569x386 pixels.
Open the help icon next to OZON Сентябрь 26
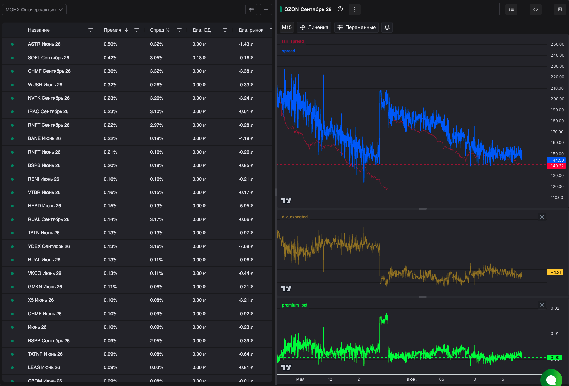point(340,9)
